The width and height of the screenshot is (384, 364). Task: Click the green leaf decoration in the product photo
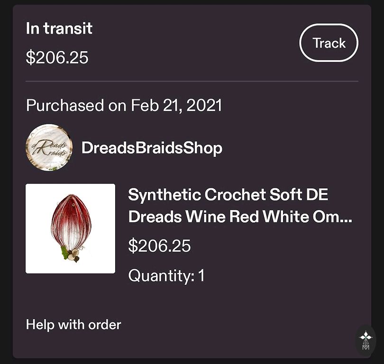click(65, 253)
